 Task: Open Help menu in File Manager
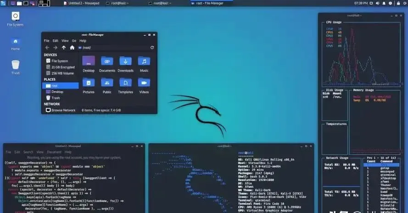(x=83, y=41)
